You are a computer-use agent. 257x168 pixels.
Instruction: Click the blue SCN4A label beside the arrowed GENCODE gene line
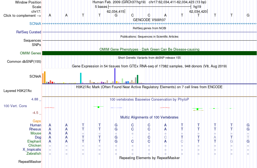click(x=35, y=24)
